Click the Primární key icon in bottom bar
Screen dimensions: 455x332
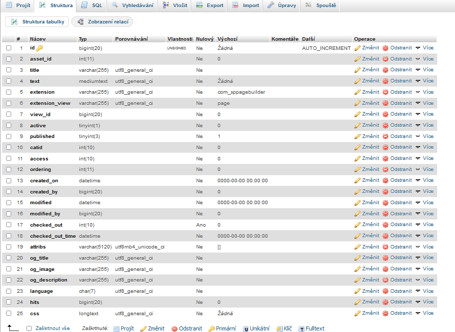pos(211,328)
